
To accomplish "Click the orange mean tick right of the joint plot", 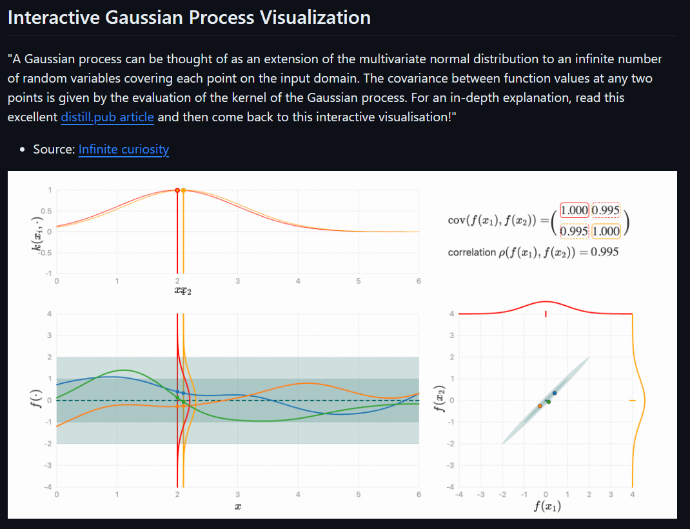I will [632, 401].
